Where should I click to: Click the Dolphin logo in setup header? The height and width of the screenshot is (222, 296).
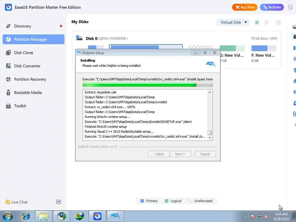(x=211, y=64)
